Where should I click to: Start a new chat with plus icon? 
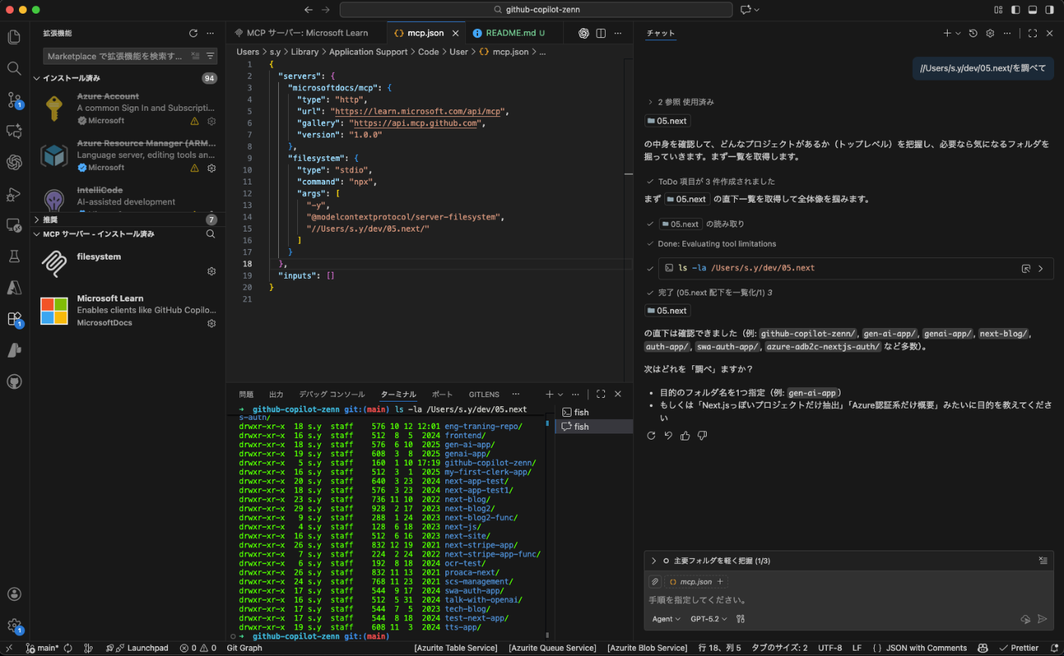tap(947, 33)
